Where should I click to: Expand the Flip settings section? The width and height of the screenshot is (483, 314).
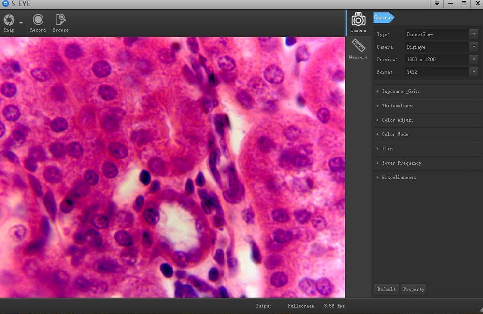387,149
